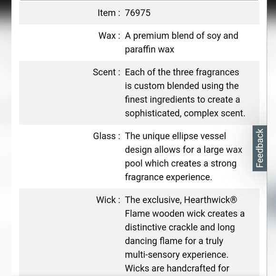Open the Feedback side tab

click(x=260, y=148)
